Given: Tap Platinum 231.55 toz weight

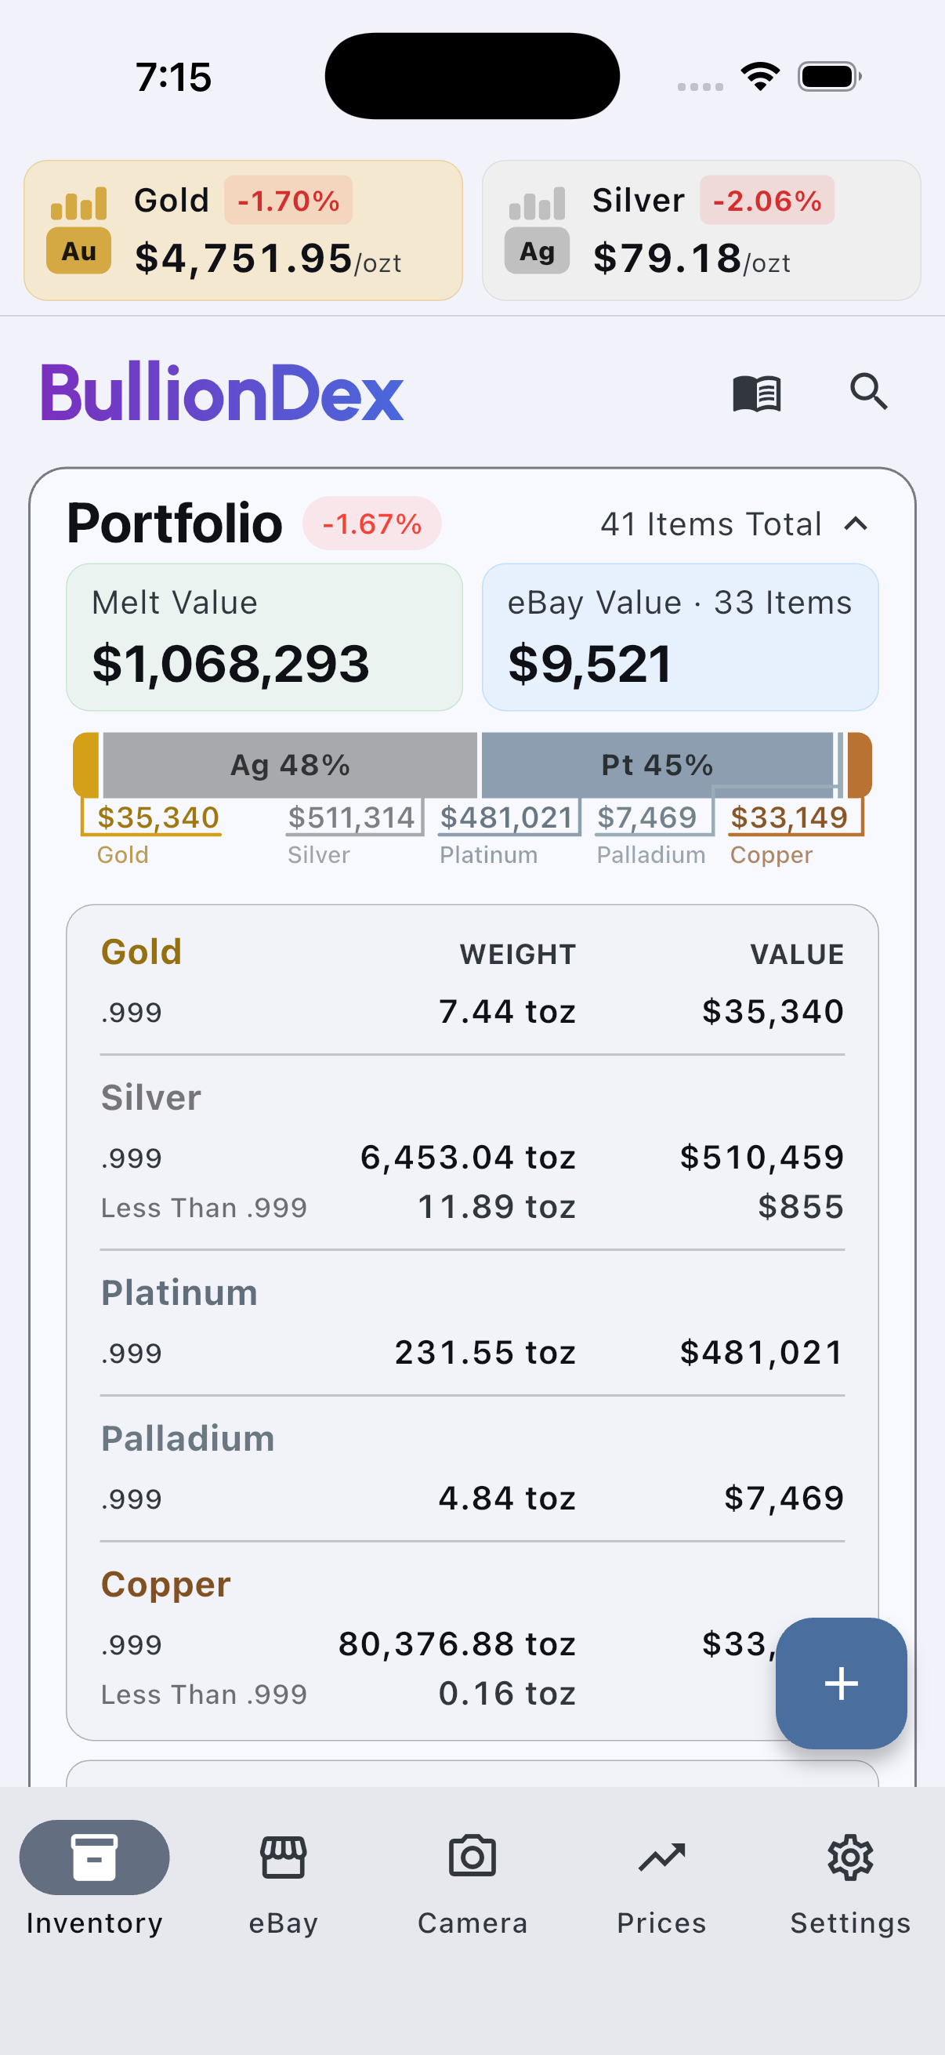Looking at the screenshot, I should pos(486,1352).
